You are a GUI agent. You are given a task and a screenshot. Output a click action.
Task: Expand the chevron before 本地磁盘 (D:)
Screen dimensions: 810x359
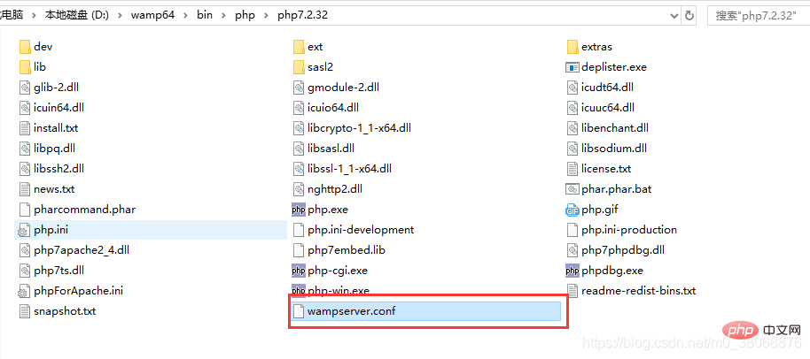[x=35, y=15]
